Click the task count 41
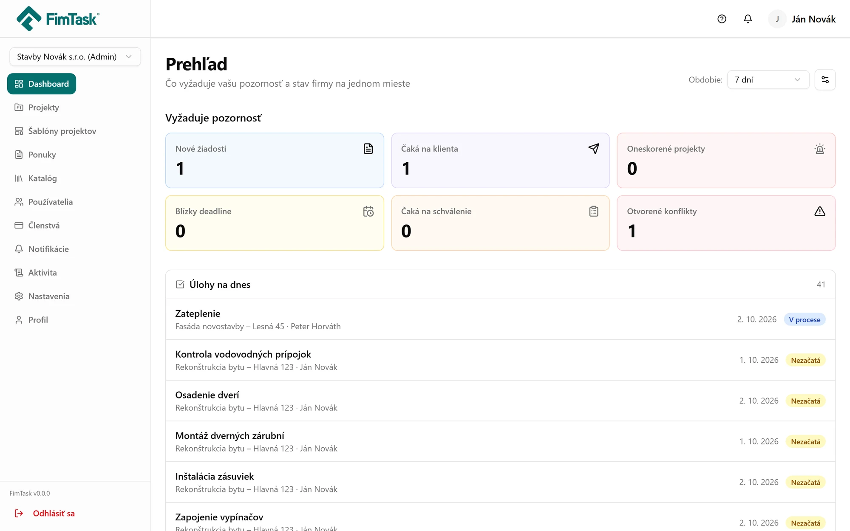850x531 pixels. pos(821,285)
